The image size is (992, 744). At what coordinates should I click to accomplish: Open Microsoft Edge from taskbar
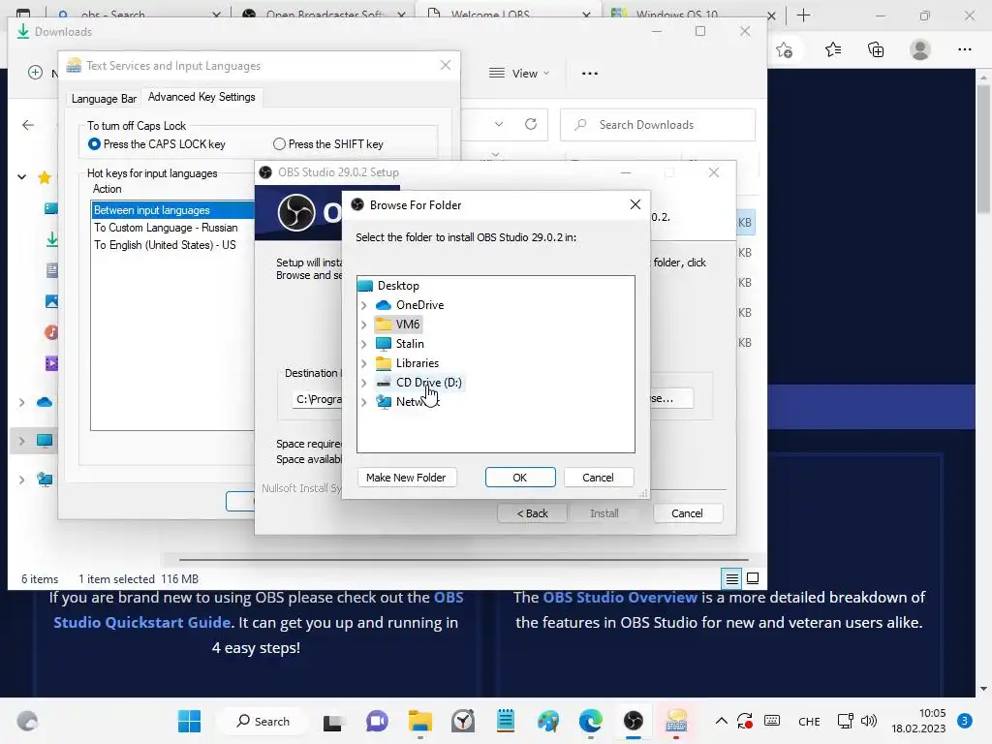590,721
